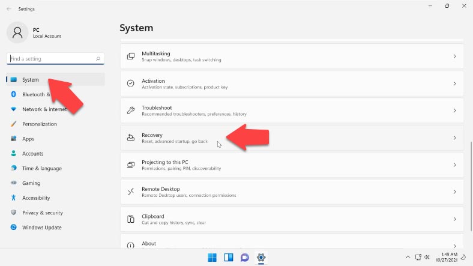The width and height of the screenshot is (473, 266).
Task: Click the Gaming controller icon
Action: pyautogui.click(x=14, y=183)
